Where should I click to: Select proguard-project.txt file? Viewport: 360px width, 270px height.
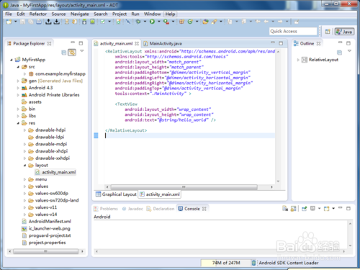tap(47, 235)
